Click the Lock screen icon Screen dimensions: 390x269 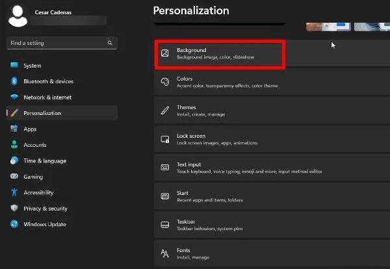tap(165, 139)
